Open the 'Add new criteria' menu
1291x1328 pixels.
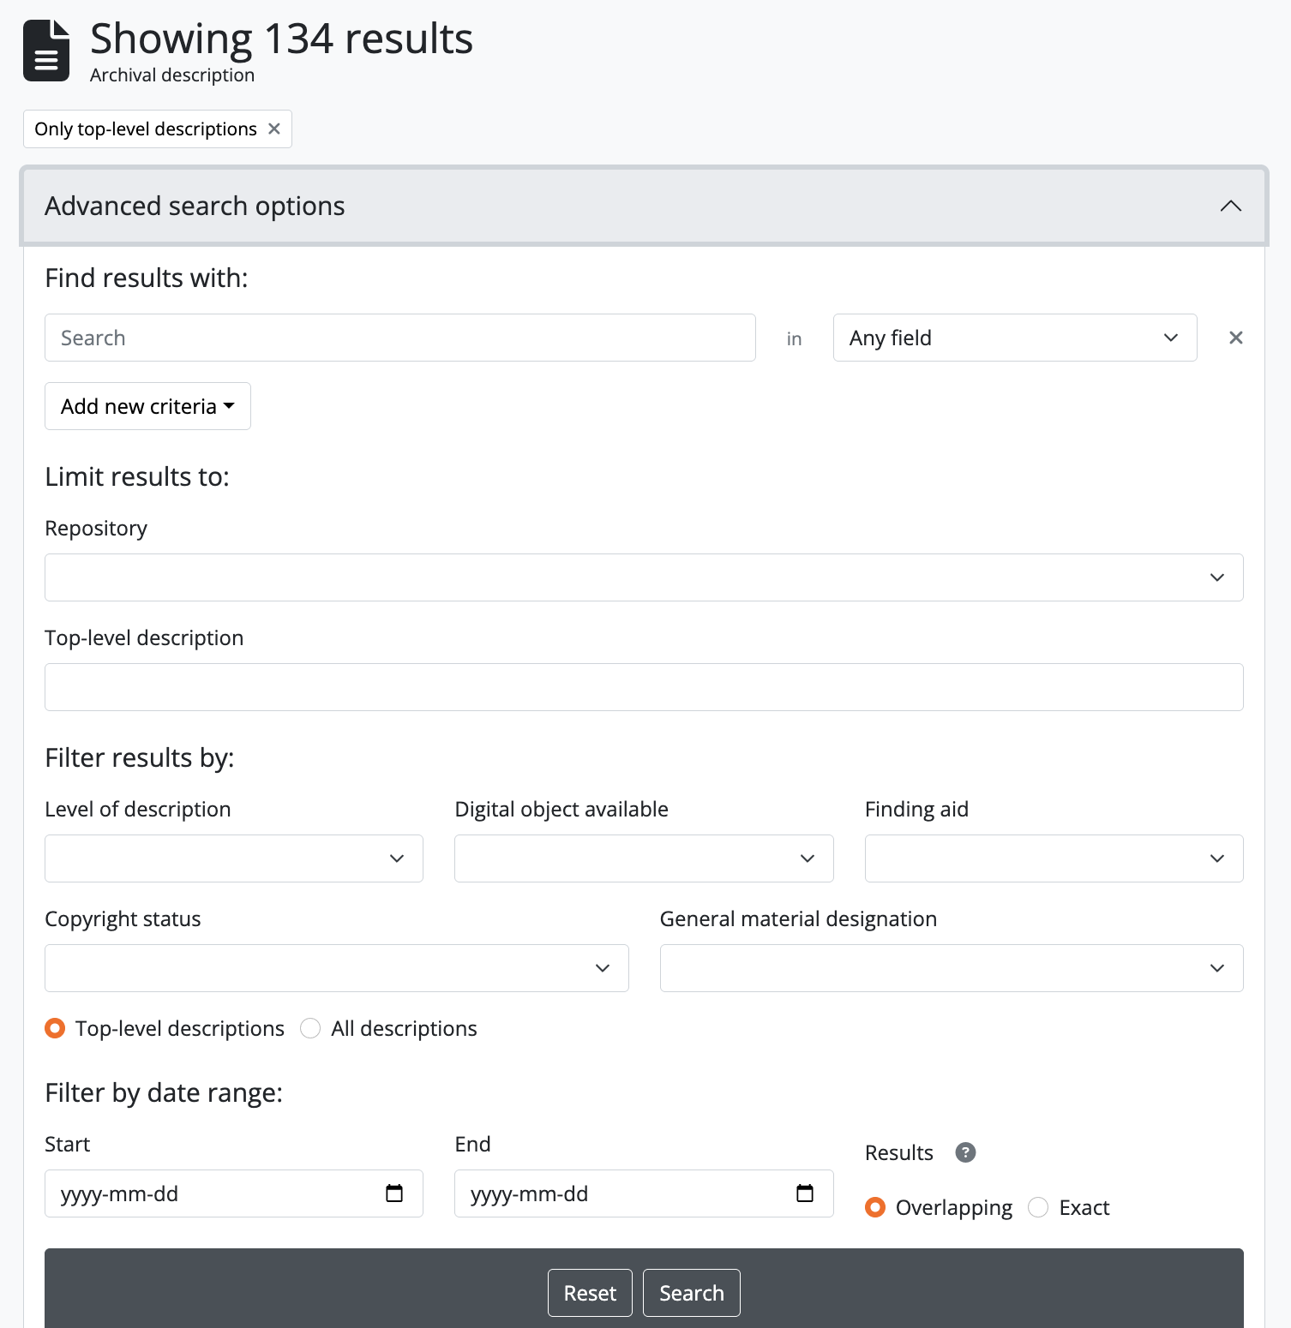[147, 406]
